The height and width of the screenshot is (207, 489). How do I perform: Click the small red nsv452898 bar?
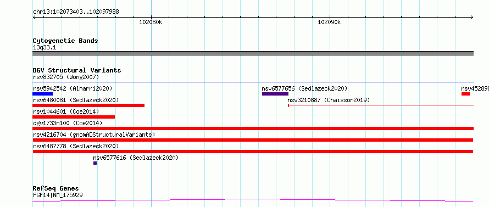(465, 94)
